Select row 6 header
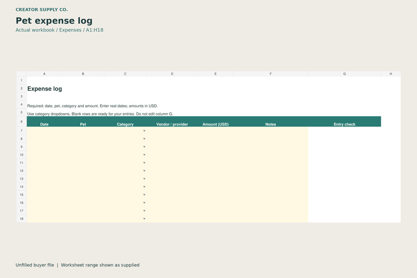 coord(22,122)
